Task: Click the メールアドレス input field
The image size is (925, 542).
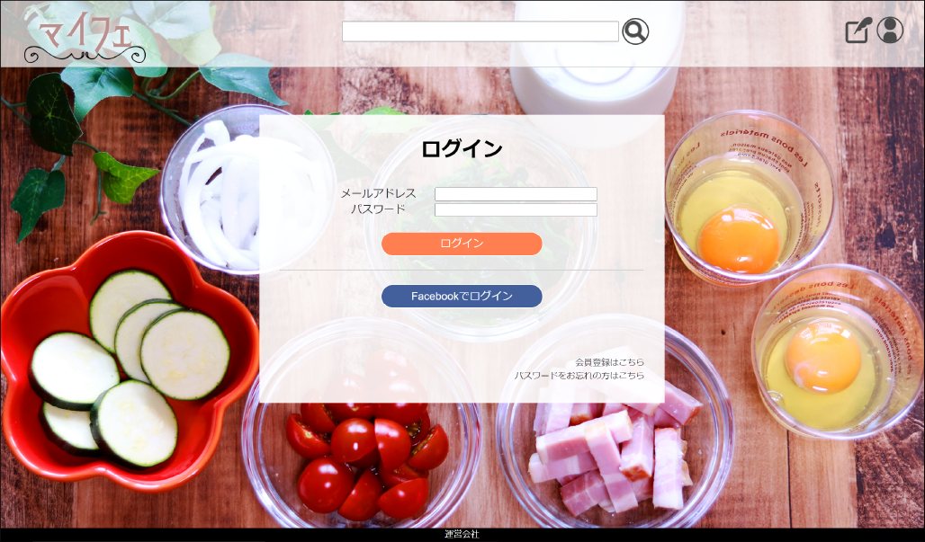Action: tap(516, 194)
